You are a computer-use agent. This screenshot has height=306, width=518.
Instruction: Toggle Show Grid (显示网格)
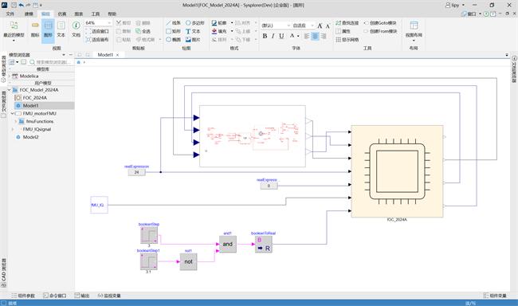tap(347, 39)
